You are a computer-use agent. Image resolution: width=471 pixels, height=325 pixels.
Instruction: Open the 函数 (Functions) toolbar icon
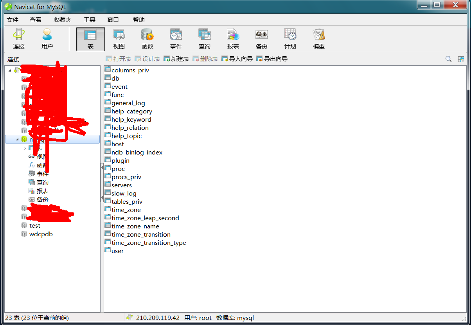pos(147,38)
